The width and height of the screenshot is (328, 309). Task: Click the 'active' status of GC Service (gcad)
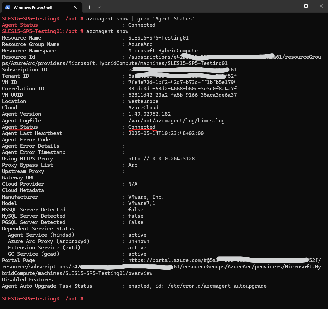137,254
